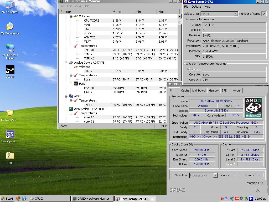Launch Internet Explorer from quick launch
This screenshot has height=202, width=269.
(24, 198)
